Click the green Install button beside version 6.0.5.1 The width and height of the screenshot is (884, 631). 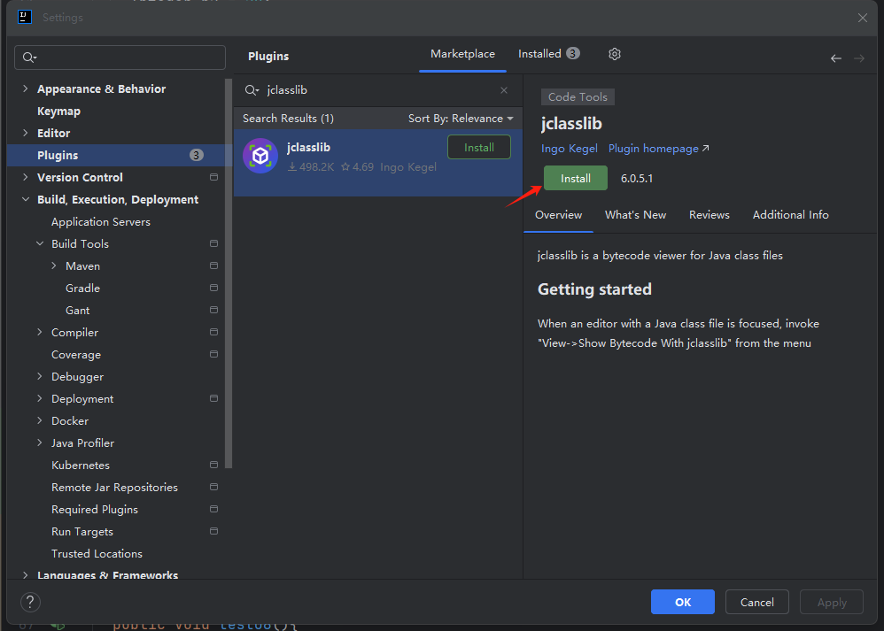[x=576, y=178]
